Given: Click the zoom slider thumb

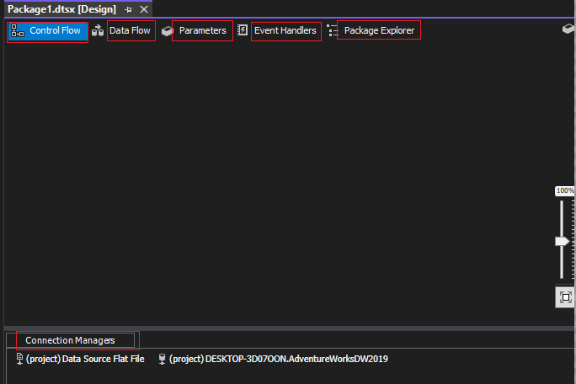Looking at the screenshot, I should point(562,242).
